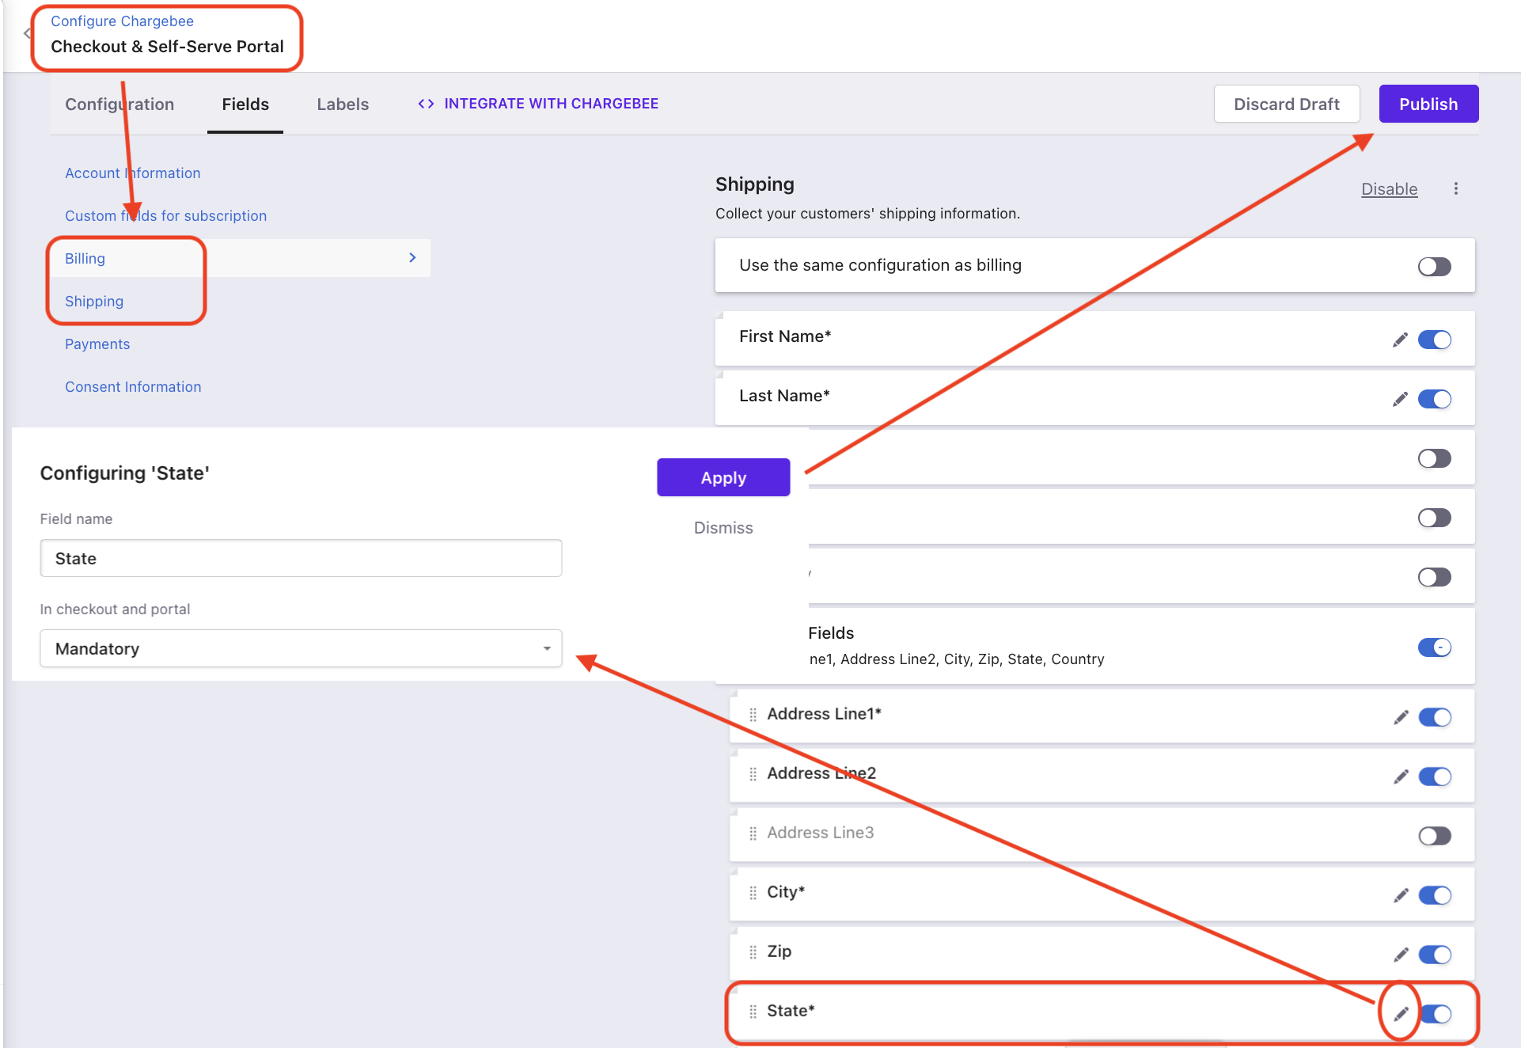Screen dimensions: 1521x1048
Task: Edit the City field pencil icon
Action: click(x=1401, y=895)
